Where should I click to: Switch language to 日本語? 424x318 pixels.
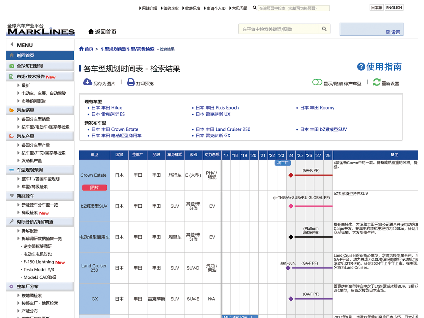point(376,7)
